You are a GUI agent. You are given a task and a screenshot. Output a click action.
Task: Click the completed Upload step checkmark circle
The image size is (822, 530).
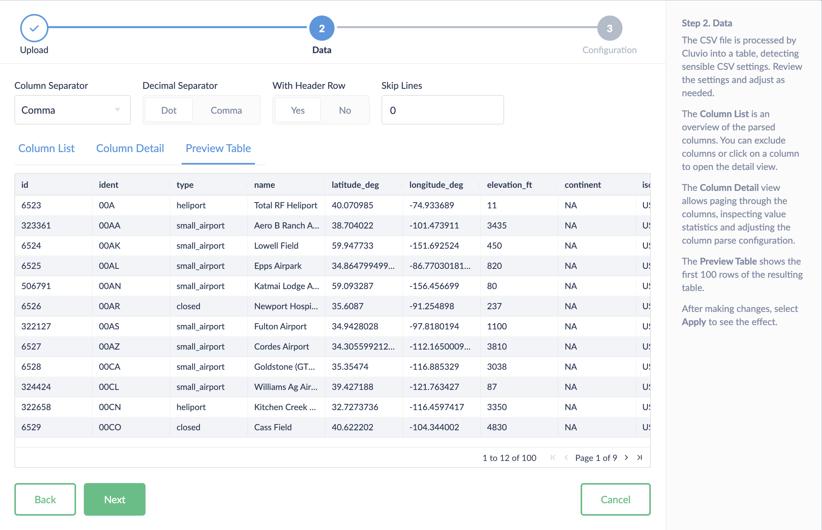[x=34, y=28]
